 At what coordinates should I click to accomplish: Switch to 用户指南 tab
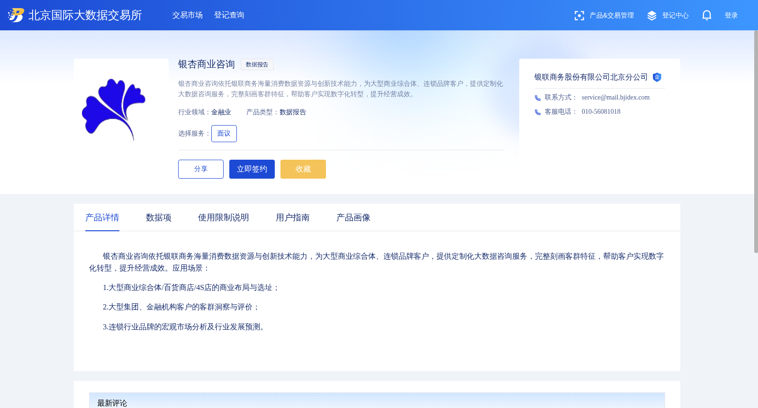(x=293, y=218)
